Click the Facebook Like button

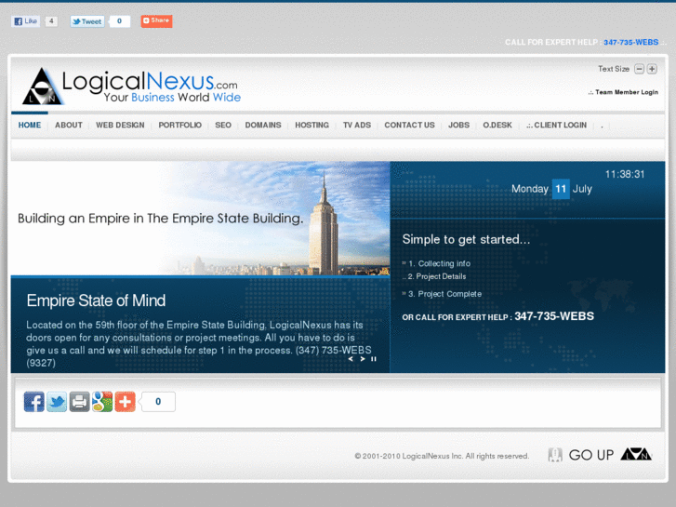25,21
